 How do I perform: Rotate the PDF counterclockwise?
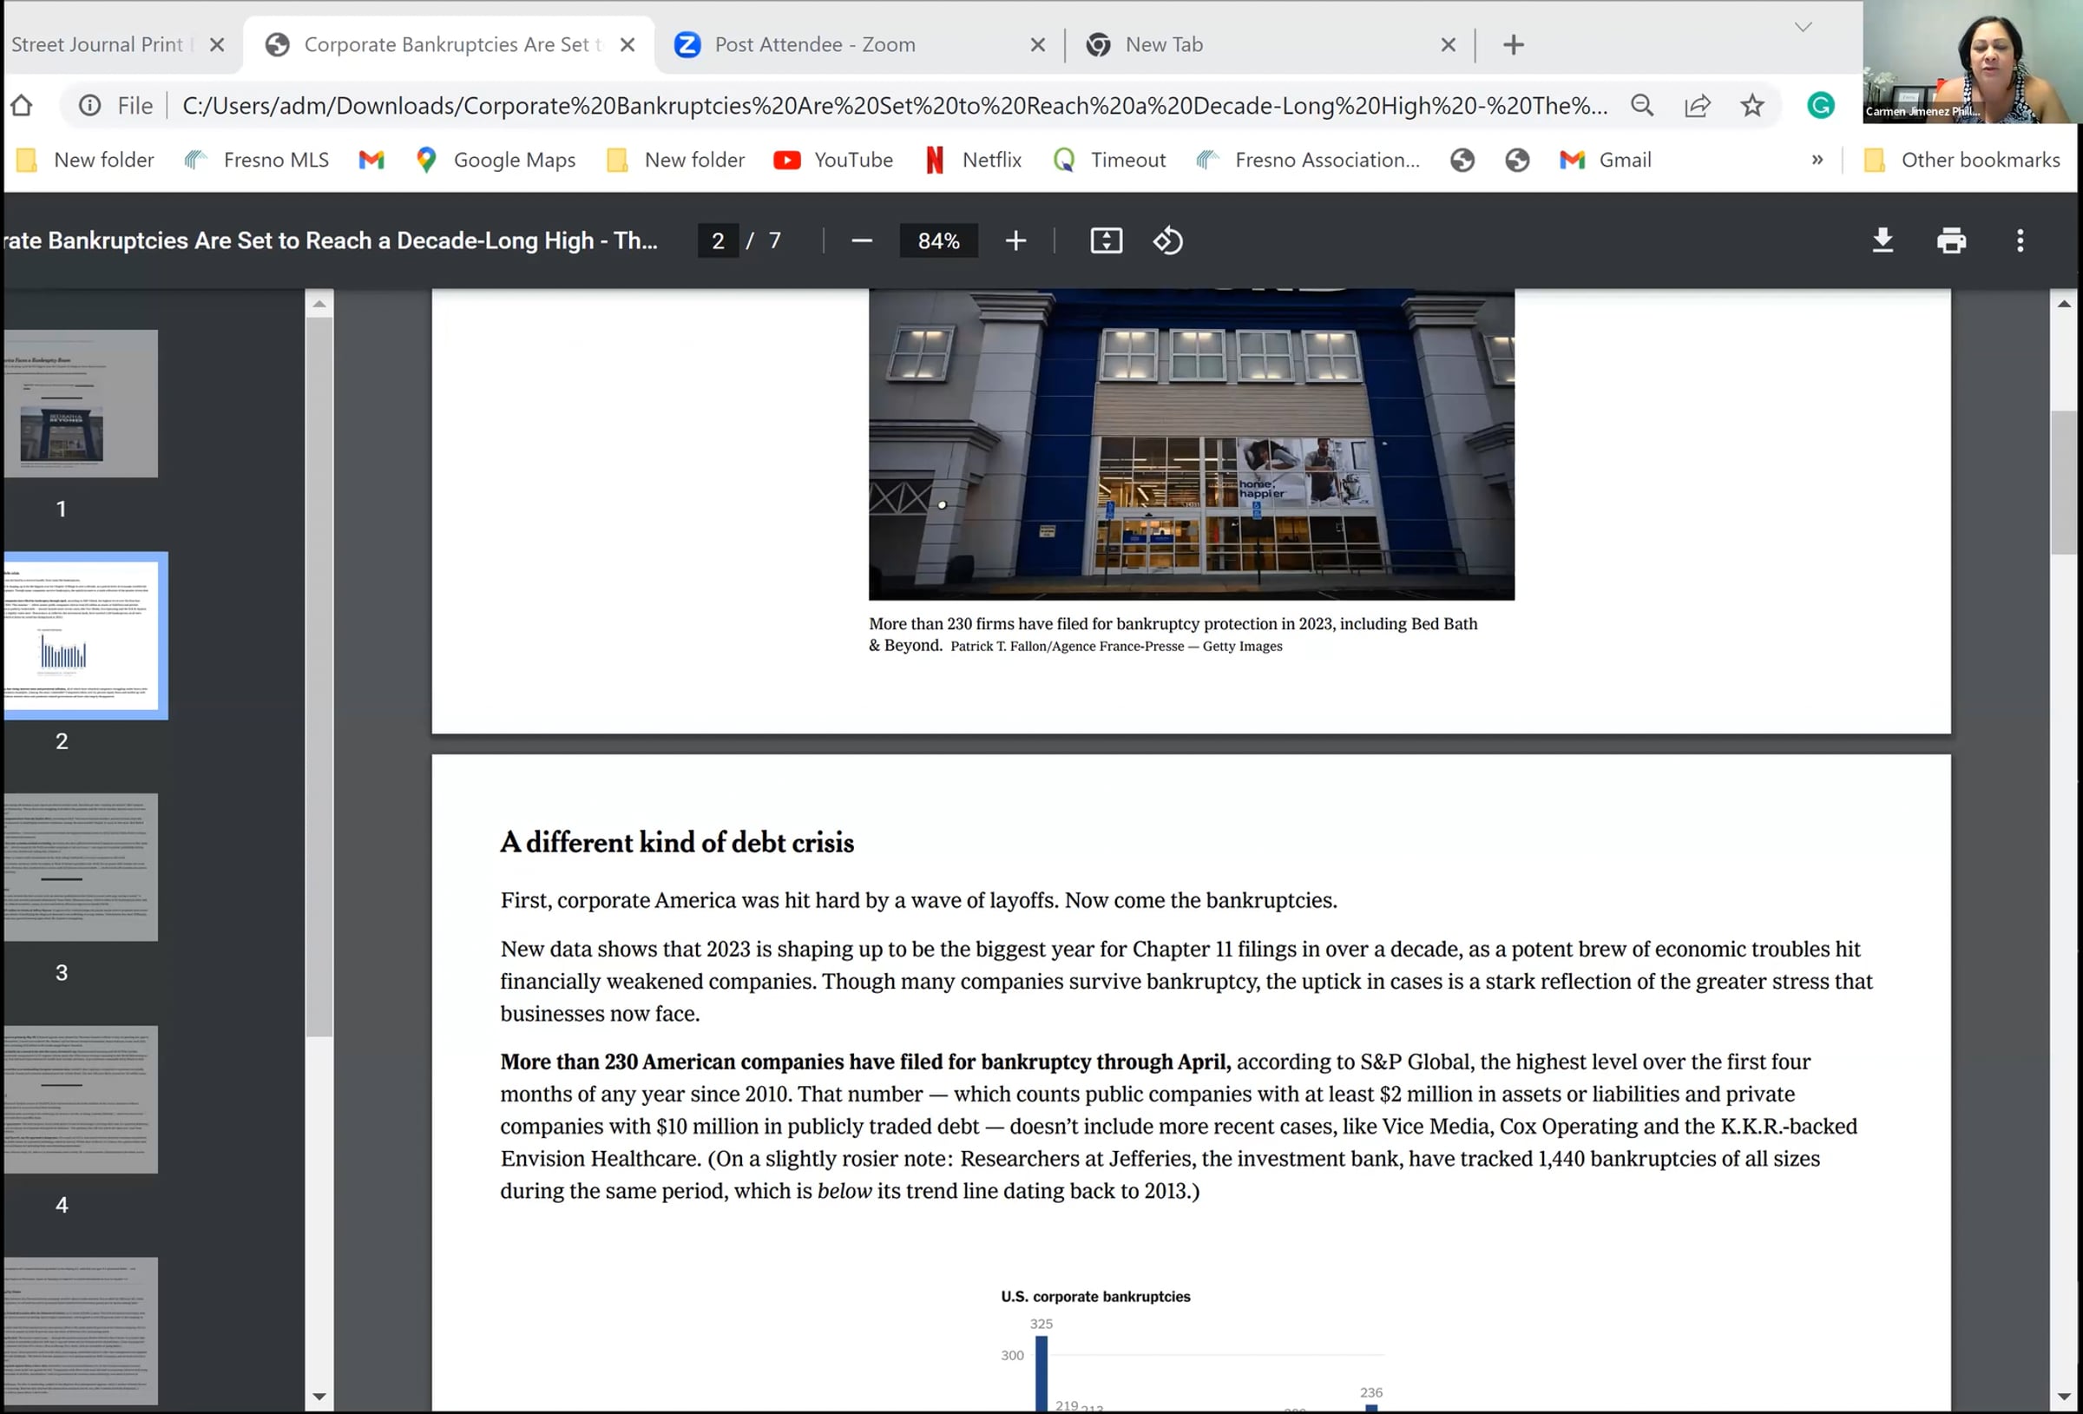pyautogui.click(x=1167, y=240)
